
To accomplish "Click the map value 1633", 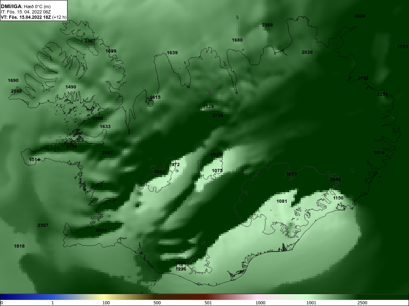I will [105, 126].
